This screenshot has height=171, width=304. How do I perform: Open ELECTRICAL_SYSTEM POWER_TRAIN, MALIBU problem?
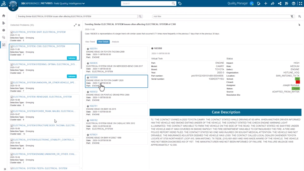click(44, 111)
